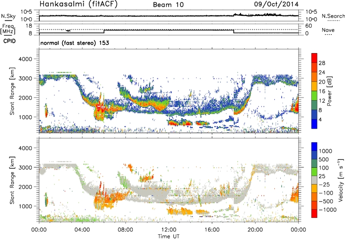Click the "28" value on the power colorbar
This screenshot has width=345, height=239.
coord(322,63)
